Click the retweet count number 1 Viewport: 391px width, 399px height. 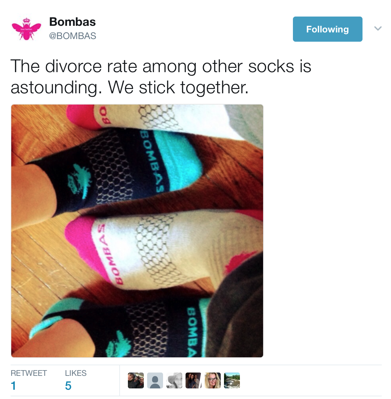click(13, 386)
